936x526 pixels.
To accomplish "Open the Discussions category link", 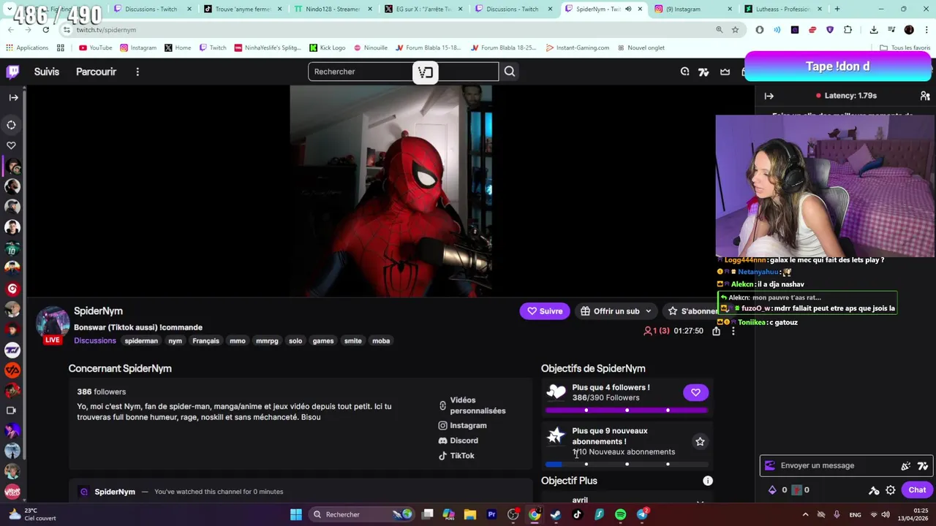I will tap(95, 340).
